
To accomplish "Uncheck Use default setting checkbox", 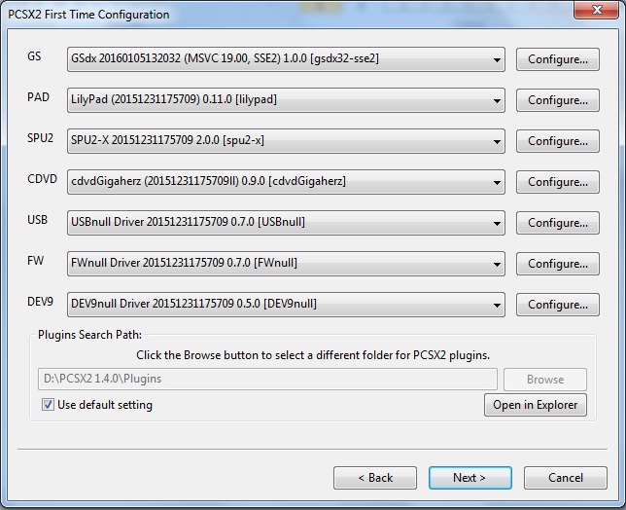I will pos(48,405).
